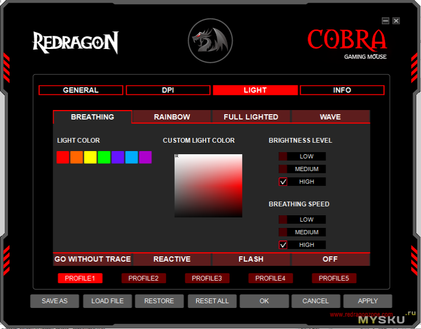This screenshot has height=329, width=421.
Task: Choose the WAVE light mode
Action: pos(330,117)
